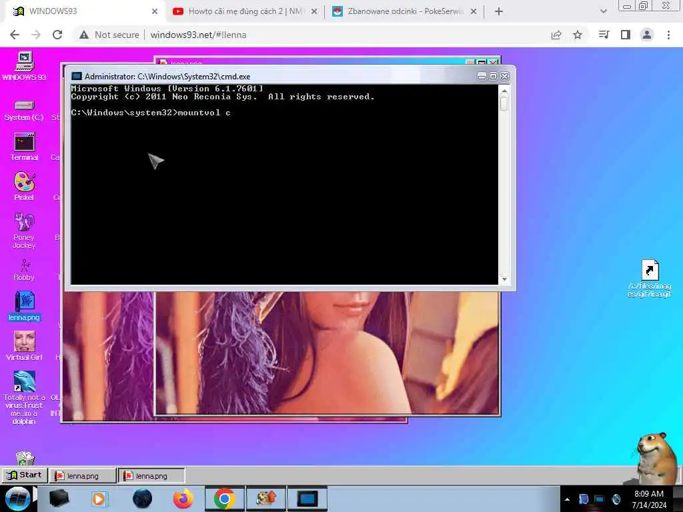Launch Firefox from the taskbar
683x512 pixels.
pos(183,499)
